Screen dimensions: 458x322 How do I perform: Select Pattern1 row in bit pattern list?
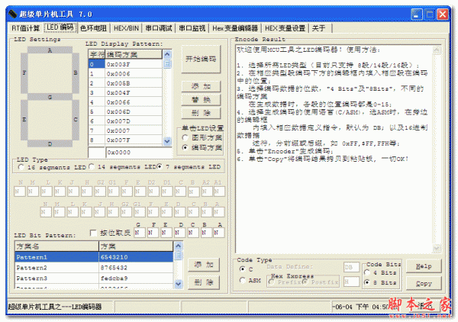(94, 257)
